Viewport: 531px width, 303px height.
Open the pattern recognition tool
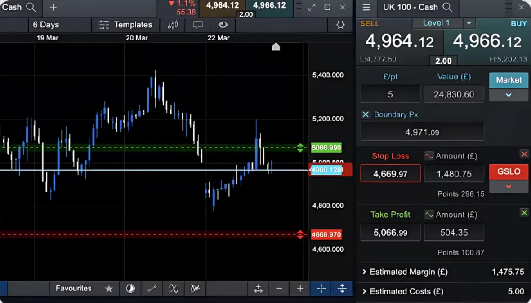(195, 289)
